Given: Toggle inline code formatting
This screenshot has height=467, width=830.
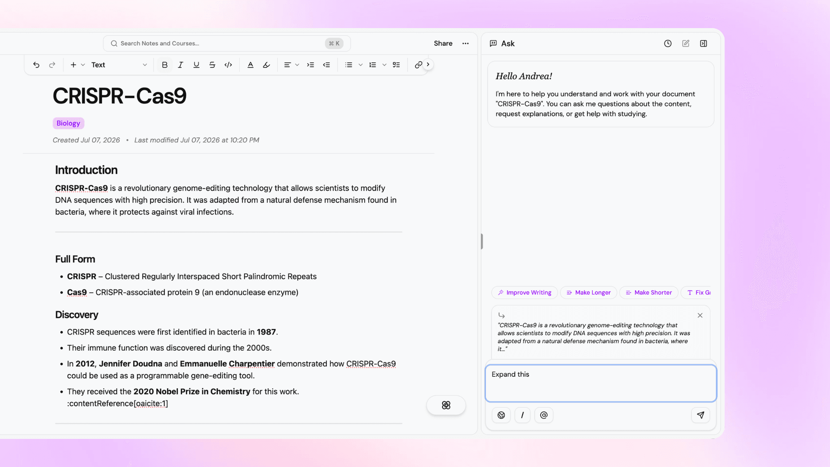Looking at the screenshot, I should [x=228, y=65].
